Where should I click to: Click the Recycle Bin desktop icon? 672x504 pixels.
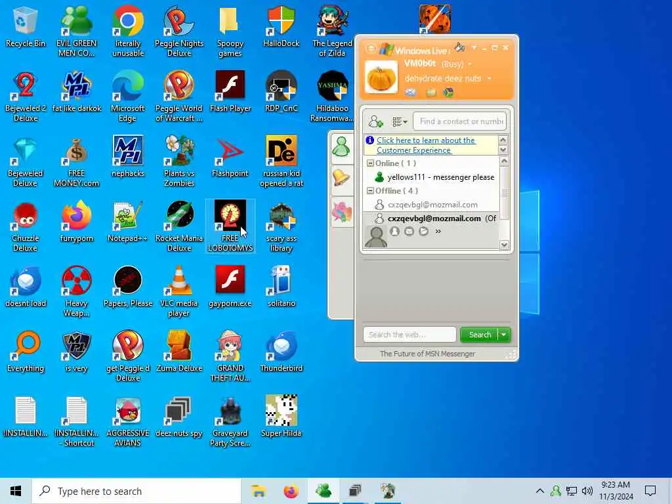[26, 26]
